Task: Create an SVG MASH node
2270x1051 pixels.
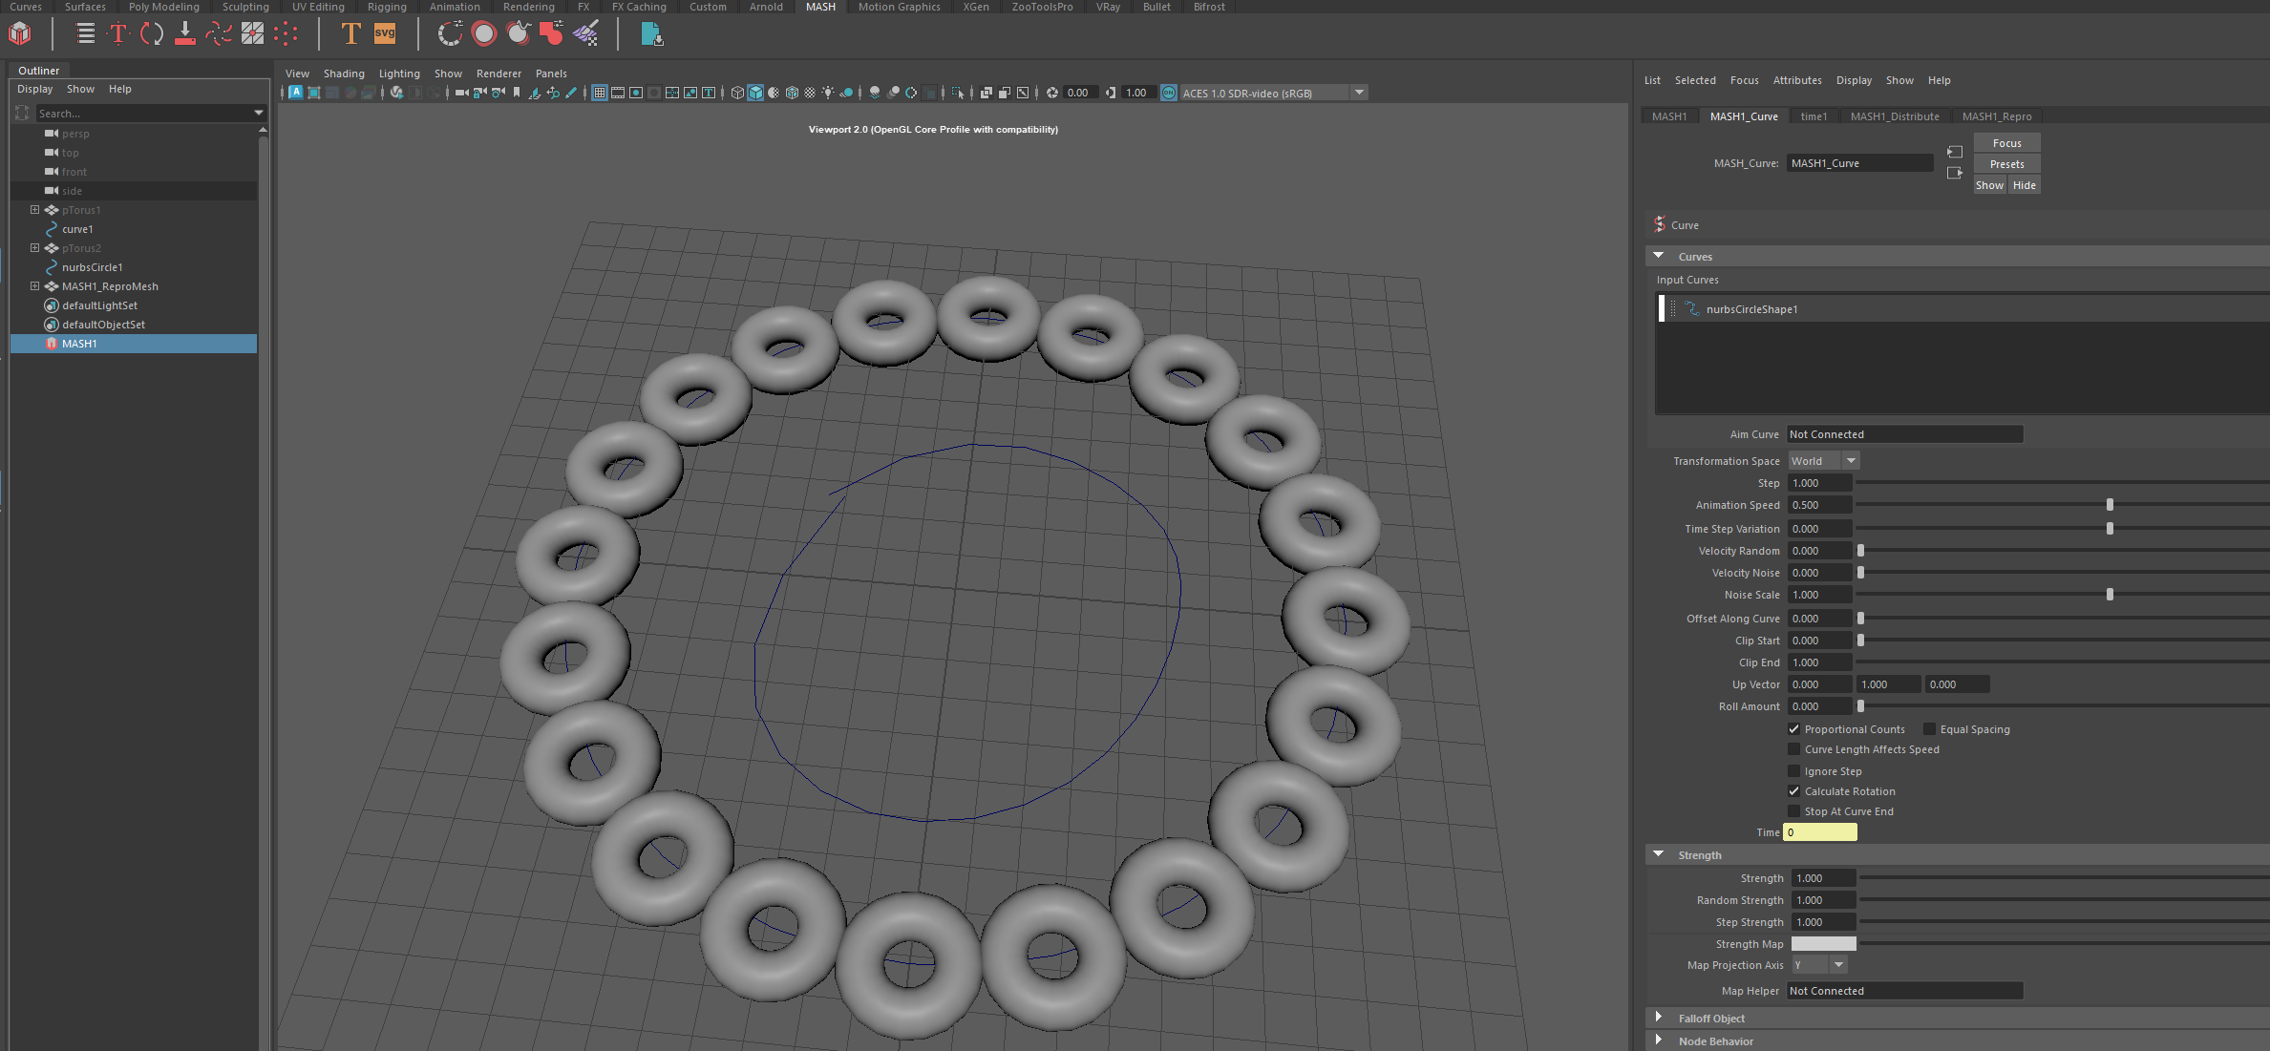Action: click(384, 33)
